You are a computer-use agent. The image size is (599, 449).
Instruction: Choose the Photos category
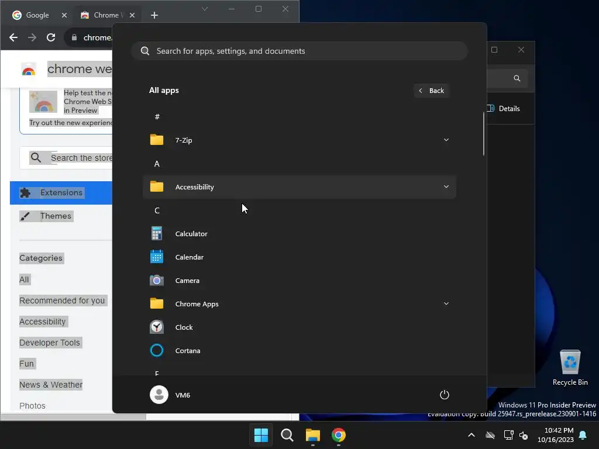click(33, 406)
